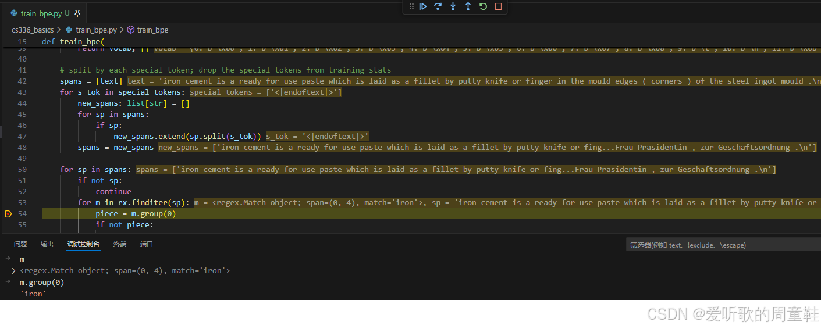The image size is (821, 329).
Task: Click the 'piece = m.group(0)' code line
Action: click(x=136, y=214)
